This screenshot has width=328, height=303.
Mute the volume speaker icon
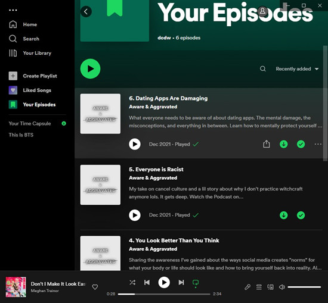point(281,287)
